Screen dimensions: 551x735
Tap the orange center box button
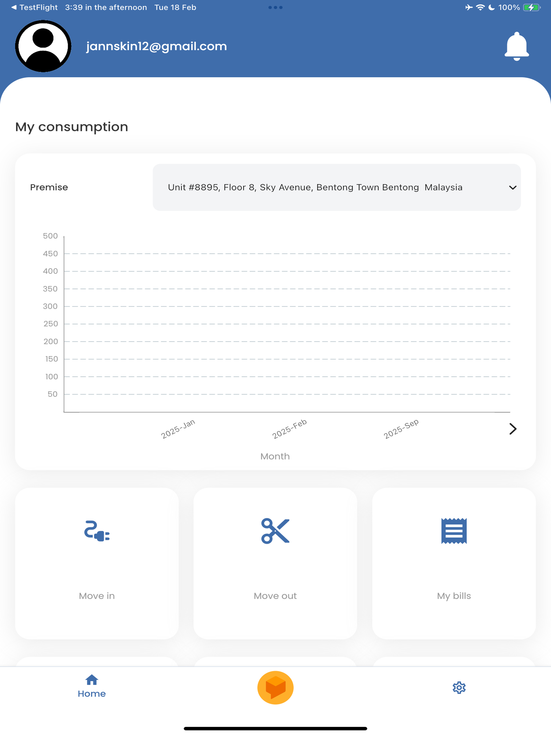click(275, 687)
